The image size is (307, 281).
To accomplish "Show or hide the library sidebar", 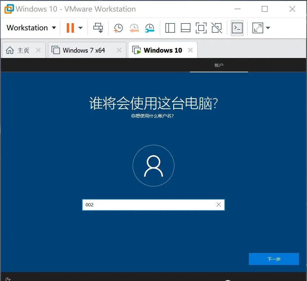I will coord(170,28).
